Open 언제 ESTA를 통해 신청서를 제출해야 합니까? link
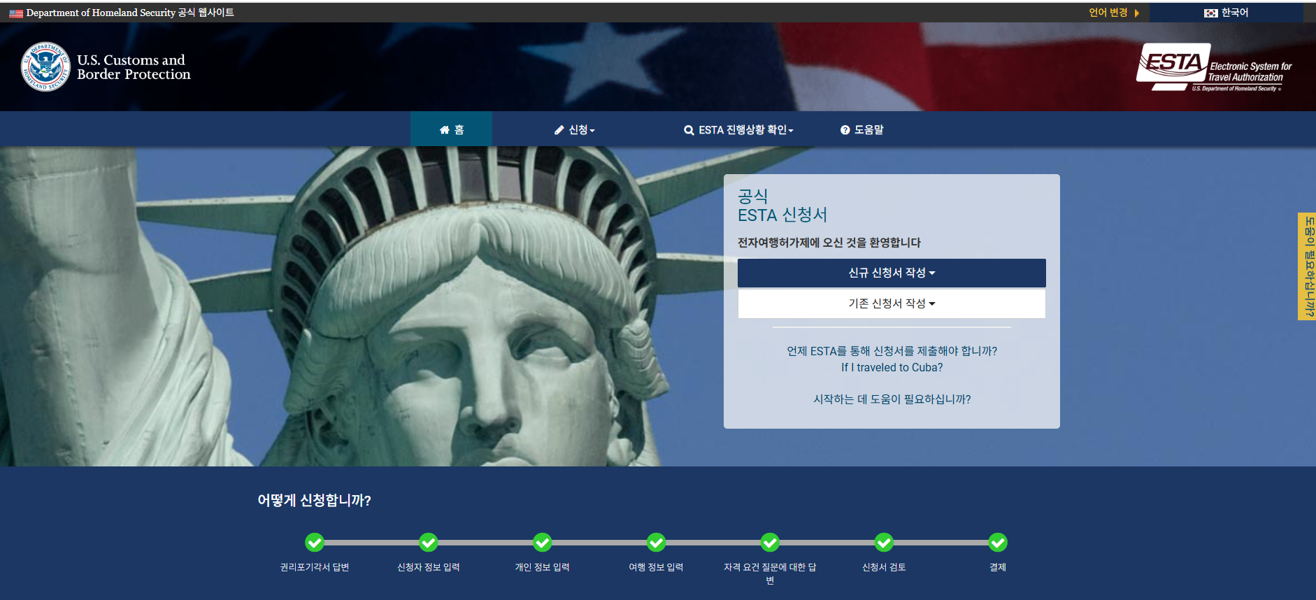The width and height of the screenshot is (1316, 600). (x=892, y=351)
